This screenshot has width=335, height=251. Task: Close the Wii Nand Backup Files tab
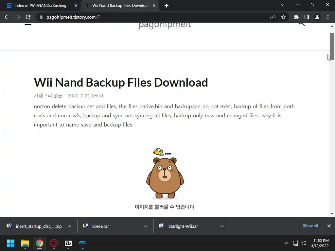coord(154,6)
